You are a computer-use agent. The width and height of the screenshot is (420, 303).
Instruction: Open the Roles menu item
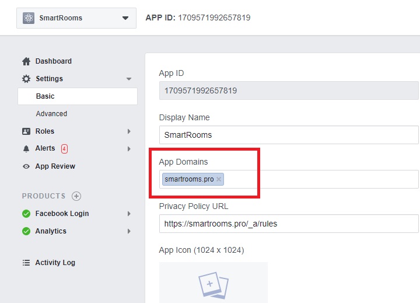point(45,131)
